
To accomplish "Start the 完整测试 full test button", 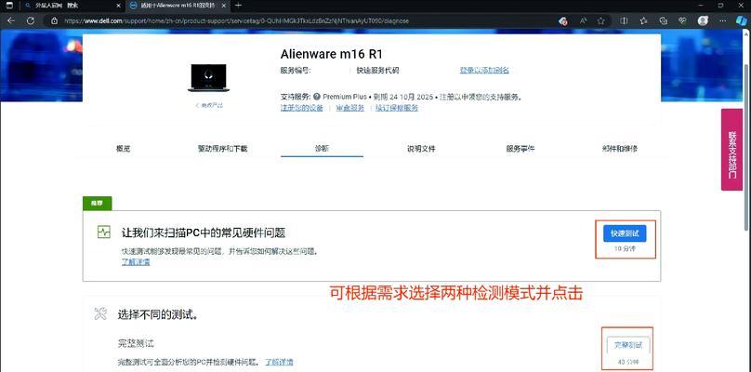I will [628, 345].
